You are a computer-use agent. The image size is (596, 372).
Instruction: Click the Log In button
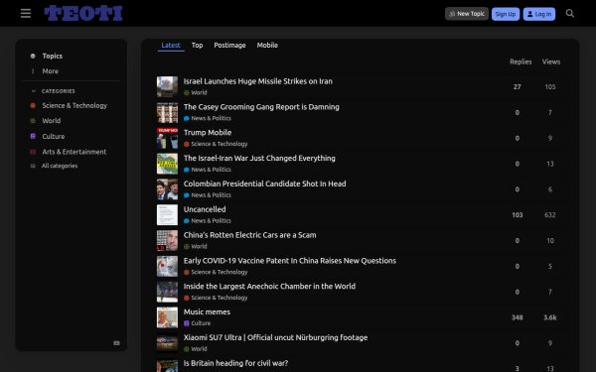click(x=539, y=14)
